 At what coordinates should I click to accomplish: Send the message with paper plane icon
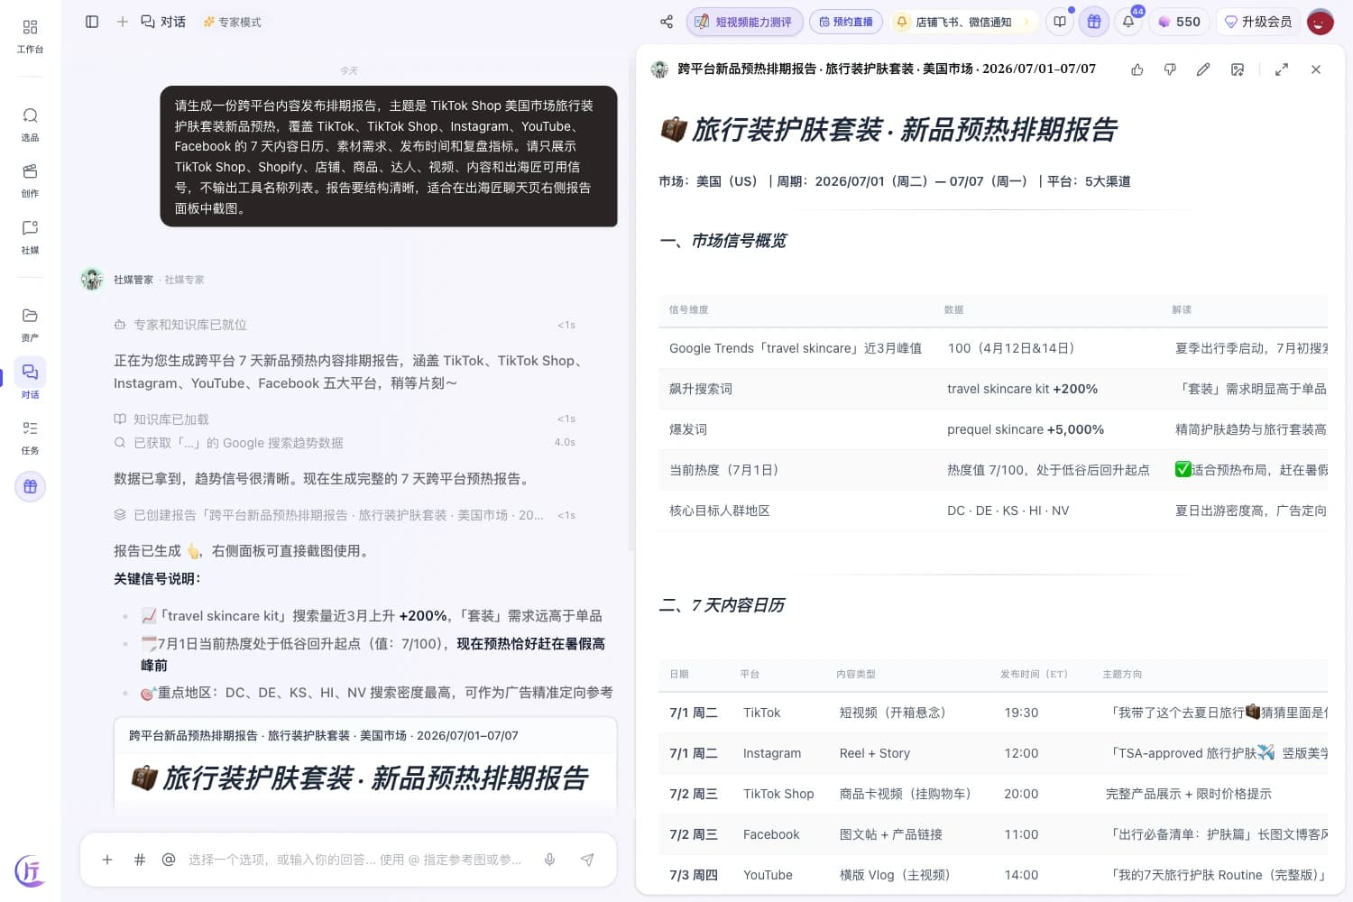(x=587, y=860)
